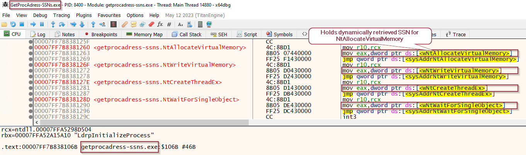Click mov eax wNtWriteVirtualMemory instruction
Screen dimensions: 526x155
(422, 71)
